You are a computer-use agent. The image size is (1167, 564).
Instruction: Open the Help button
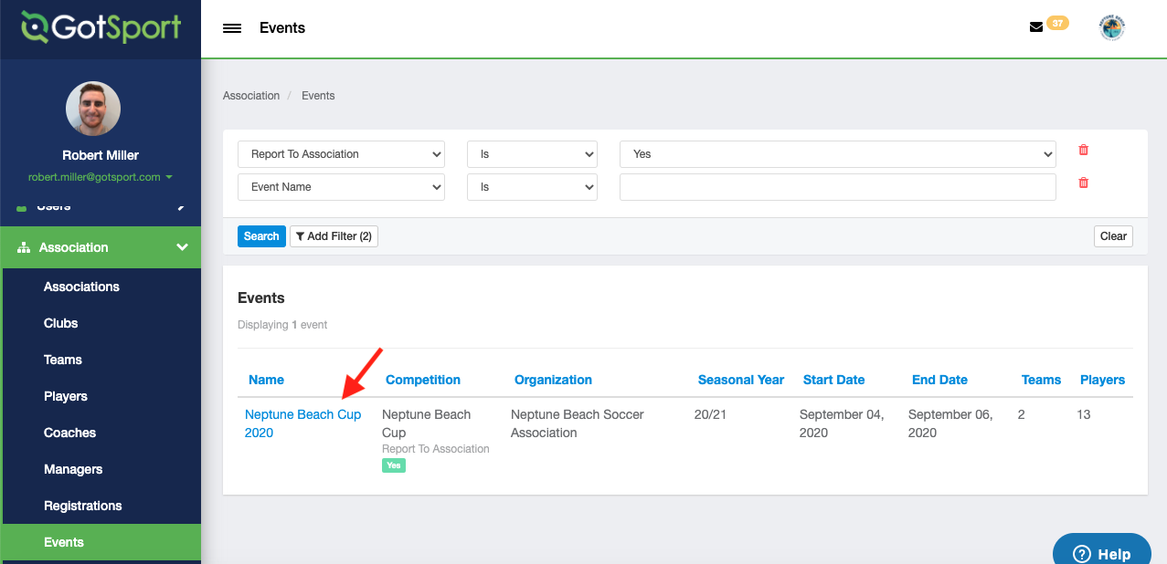[1101, 550]
